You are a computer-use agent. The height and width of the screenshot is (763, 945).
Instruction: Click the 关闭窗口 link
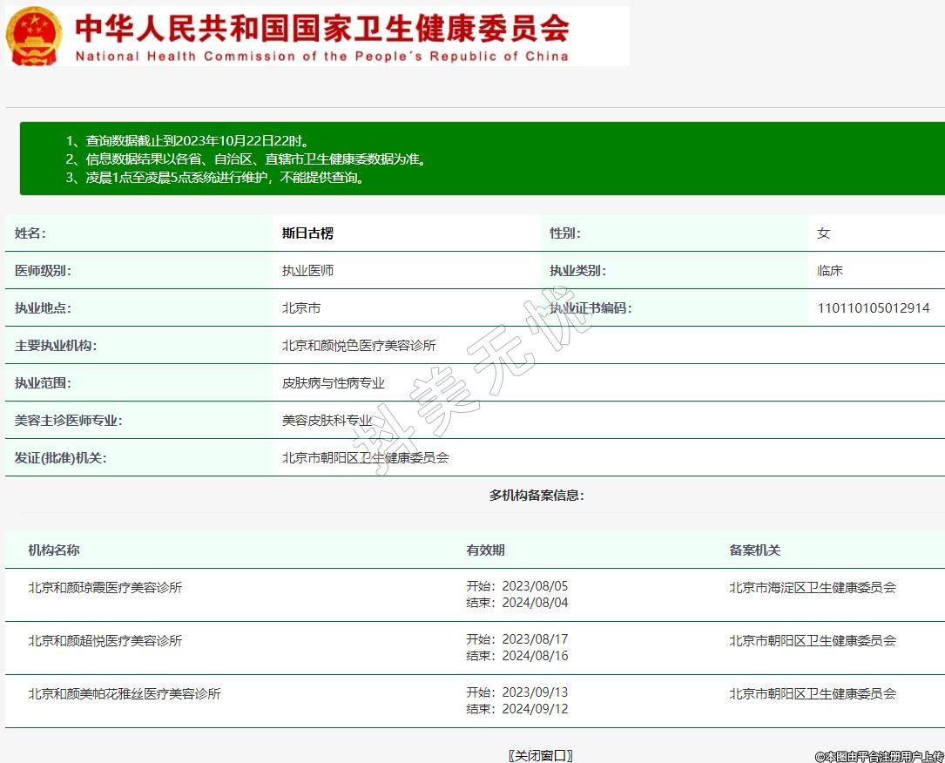540,755
